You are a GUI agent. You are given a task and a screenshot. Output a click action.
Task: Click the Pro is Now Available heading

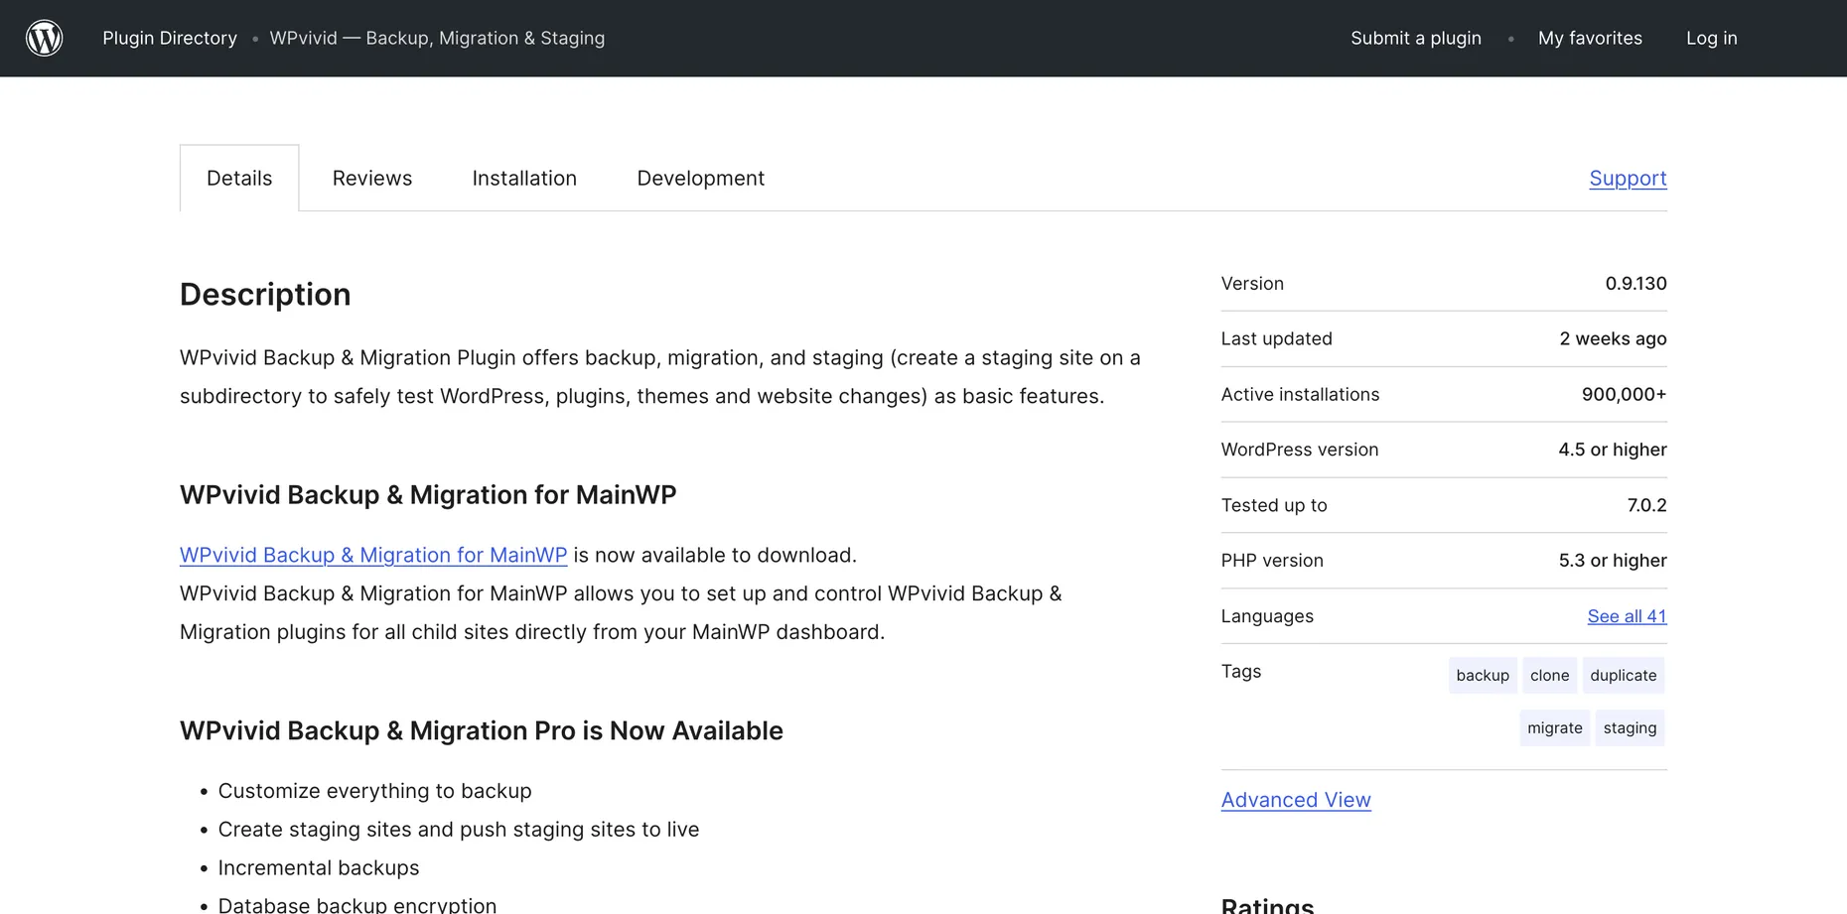pos(482,731)
